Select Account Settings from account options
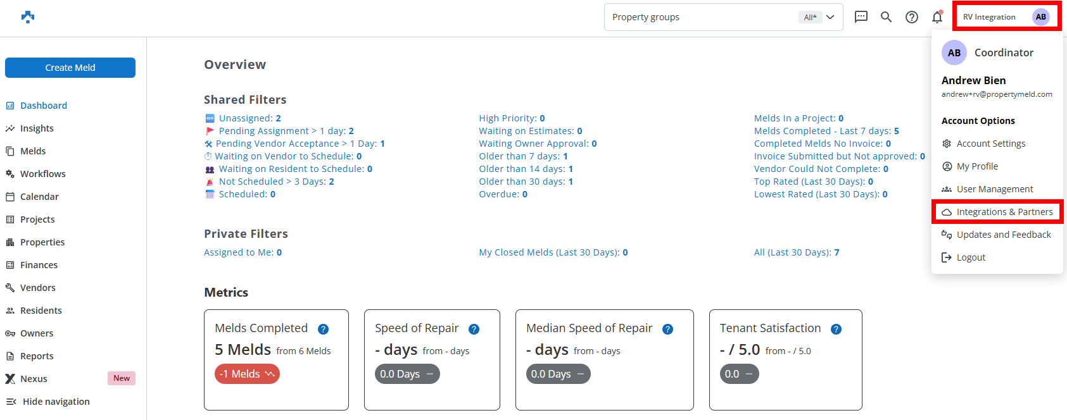This screenshot has width=1067, height=420. 990,144
